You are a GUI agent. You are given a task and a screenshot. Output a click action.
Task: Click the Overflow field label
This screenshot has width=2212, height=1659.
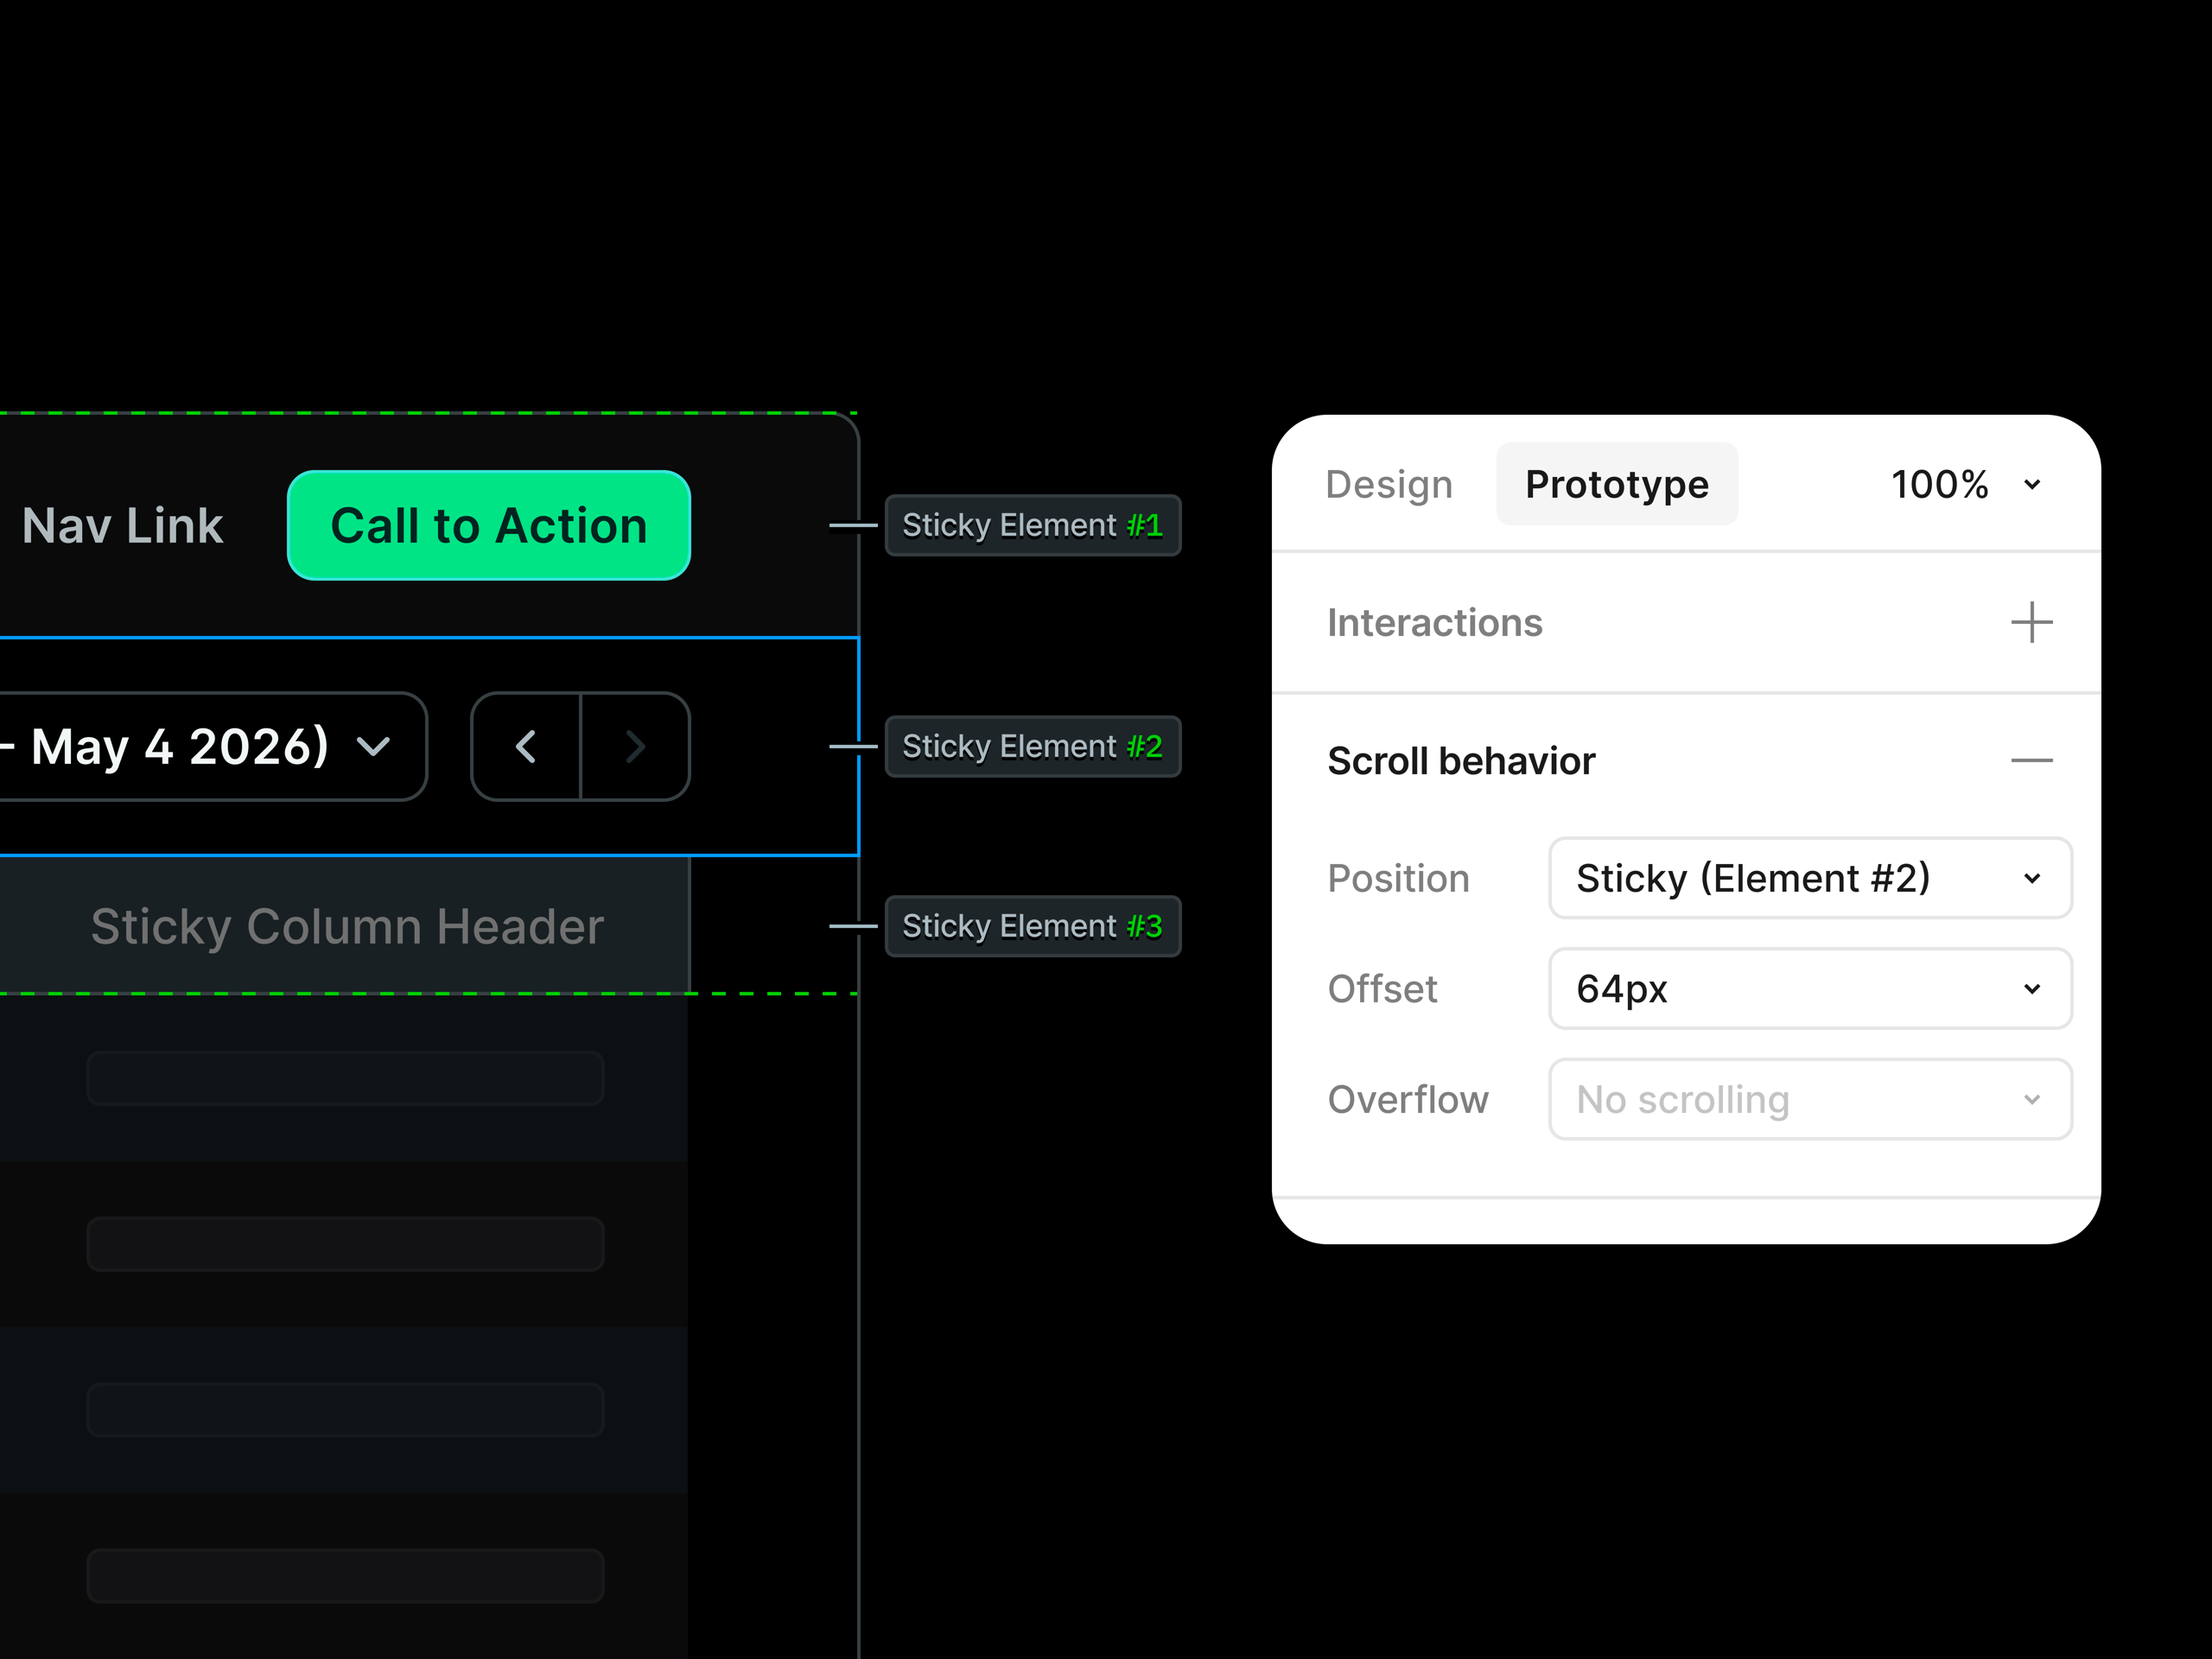point(1407,1099)
